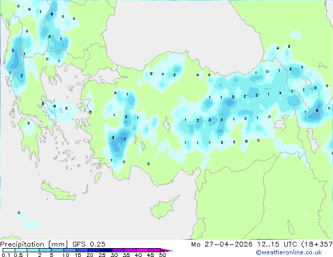Select the 5–10 mm blue legend swatch
Screen dimensions: 333x257
57,250
